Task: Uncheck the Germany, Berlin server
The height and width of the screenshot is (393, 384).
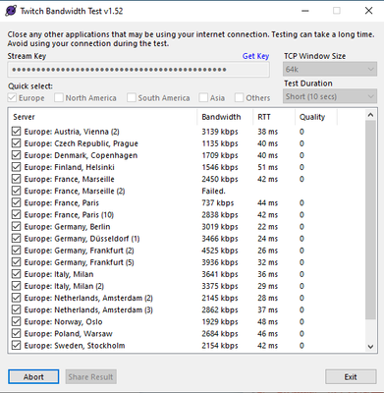Action: (16, 226)
